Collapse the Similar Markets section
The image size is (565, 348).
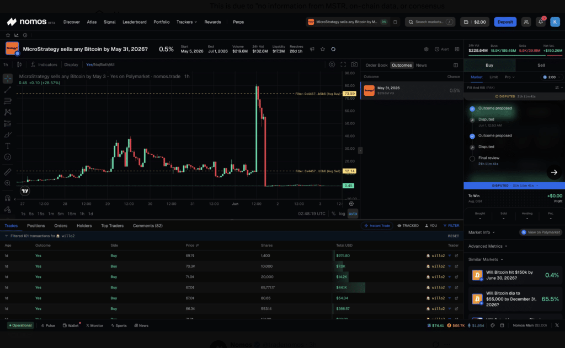point(486,259)
